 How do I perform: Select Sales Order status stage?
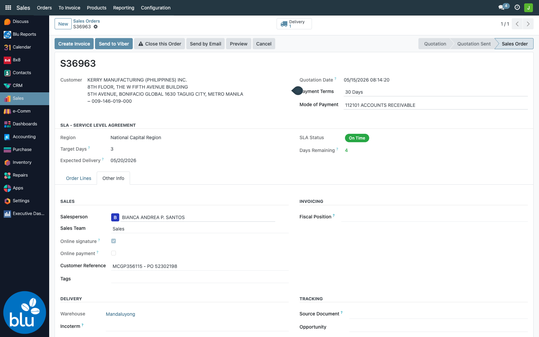click(x=514, y=44)
